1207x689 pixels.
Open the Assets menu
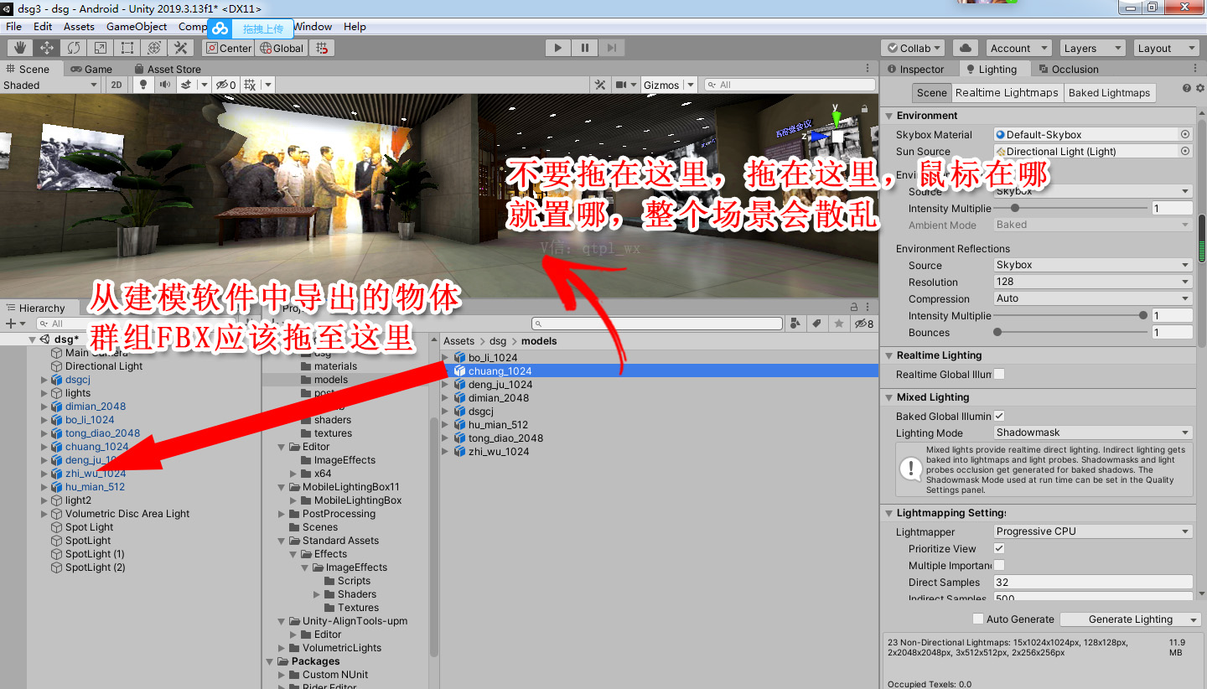click(x=79, y=26)
